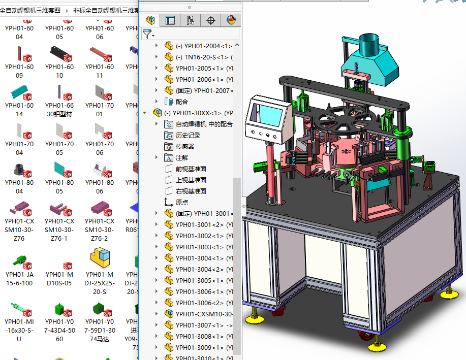Select the 历史记录 history folder
The image size is (466, 360).
point(188,136)
